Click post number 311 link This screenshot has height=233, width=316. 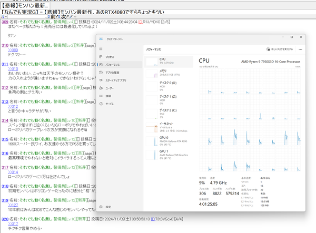5,64
